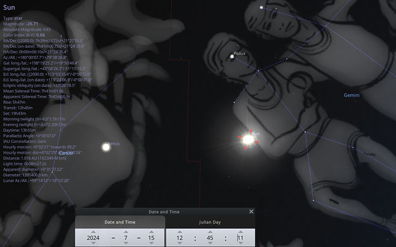This screenshot has height=247, width=396.
Task: Decrease the year 2024 with the down arrow
Action: [93, 243]
